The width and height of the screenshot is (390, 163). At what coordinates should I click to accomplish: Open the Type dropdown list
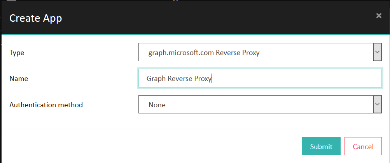tap(260, 52)
